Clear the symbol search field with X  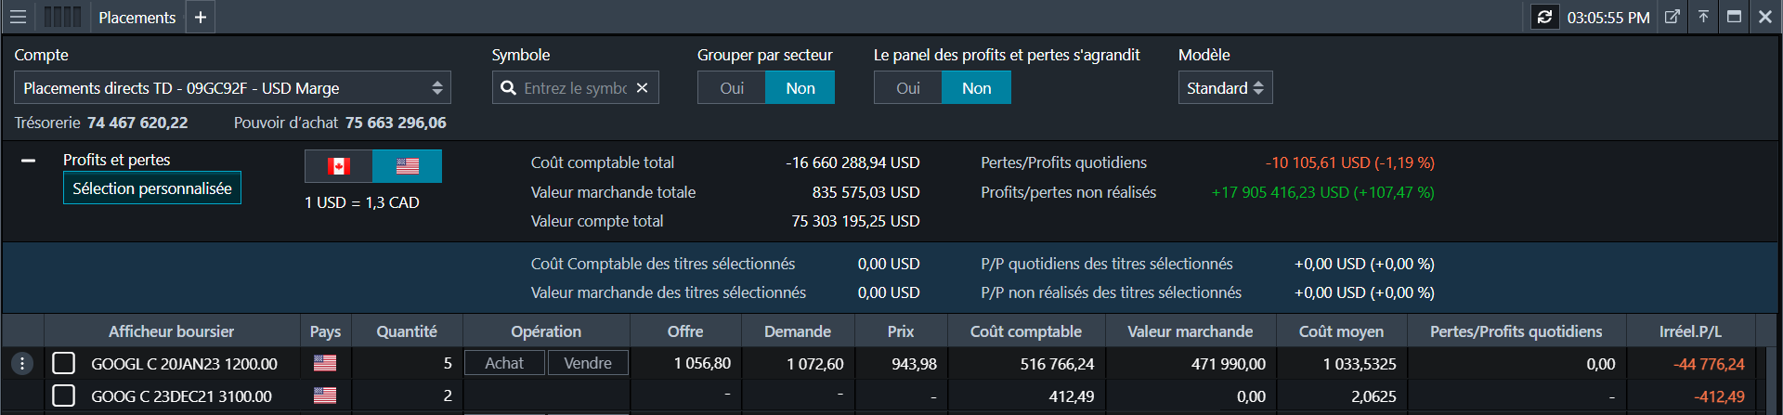tap(642, 88)
